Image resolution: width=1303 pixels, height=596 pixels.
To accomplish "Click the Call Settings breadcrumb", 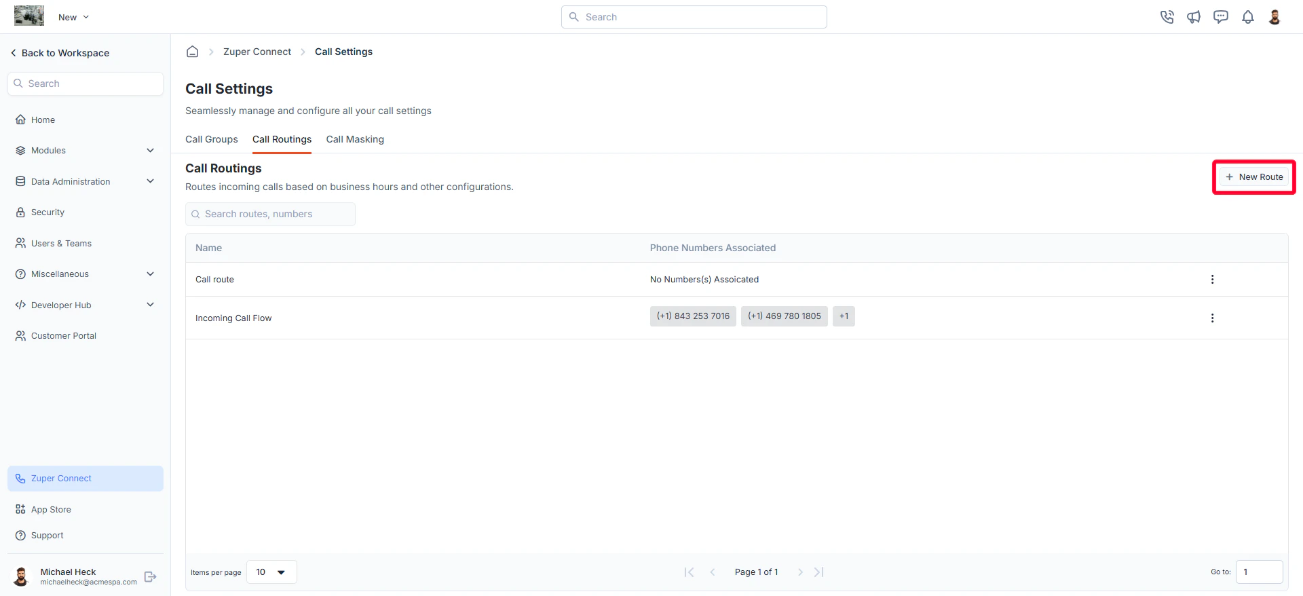I will [x=343, y=52].
